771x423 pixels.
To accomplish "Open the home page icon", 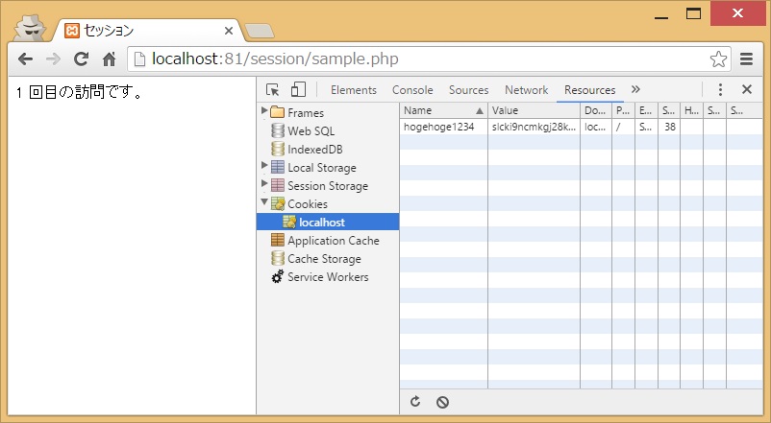I will pyautogui.click(x=110, y=59).
